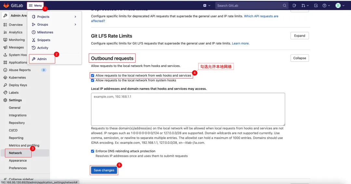Collapse the Outbound requests section
This screenshot has height=184, width=351.
tap(300, 58)
